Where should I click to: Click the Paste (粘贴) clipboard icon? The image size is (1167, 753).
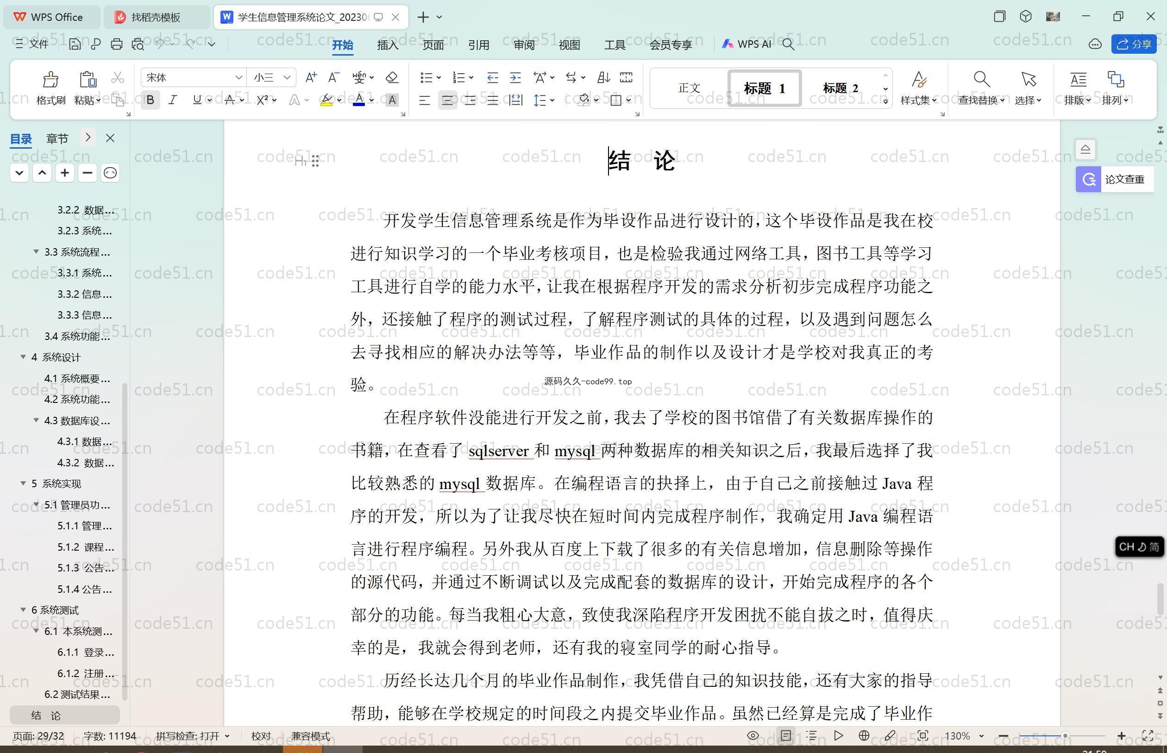pos(88,79)
